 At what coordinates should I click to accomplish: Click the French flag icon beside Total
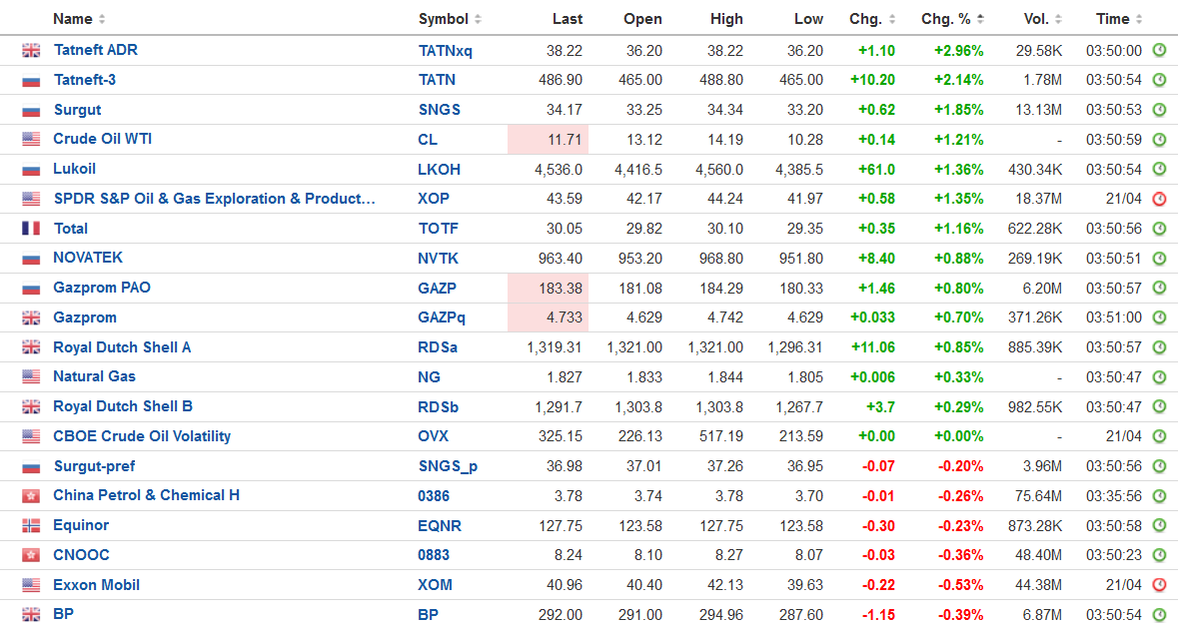31,229
